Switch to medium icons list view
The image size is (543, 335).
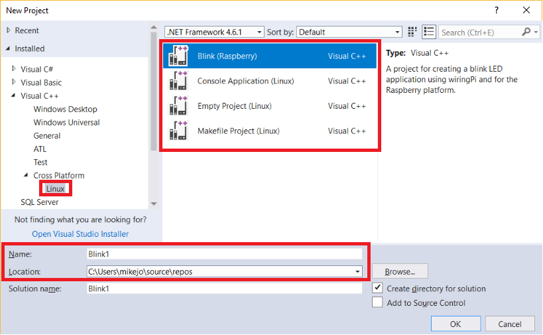[429, 32]
